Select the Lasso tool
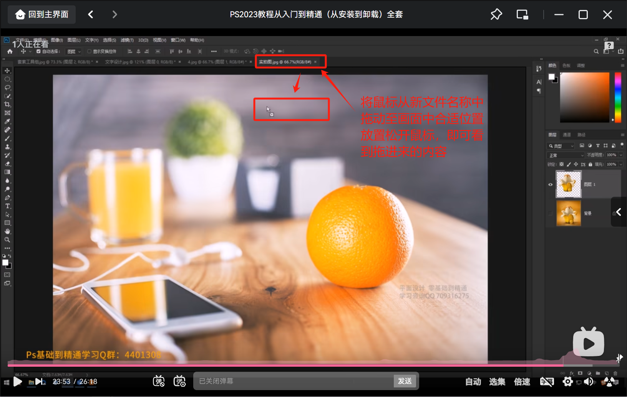The height and width of the screenshot is (397, 627). coord(7,87)
